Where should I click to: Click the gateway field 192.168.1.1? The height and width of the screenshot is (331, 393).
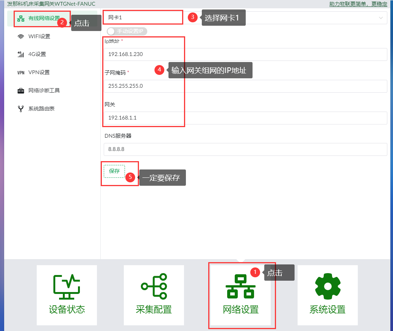(x=245, y=118)
